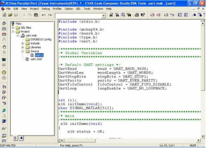Image resolution: width=207 pixels, height=148 pixels.
Task: Click the Copy toolbar icon
Action: pyautogui.click(x=30, y=15)
